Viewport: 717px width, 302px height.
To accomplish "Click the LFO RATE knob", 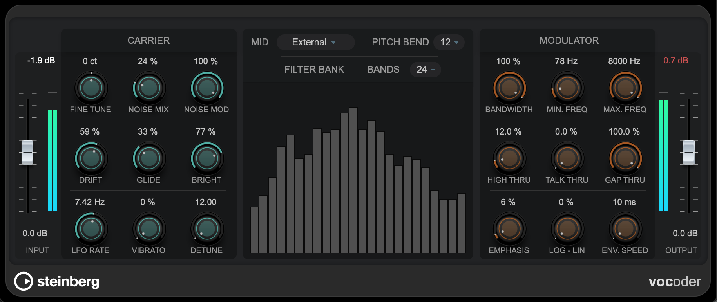I will click(x=91, y=229).
